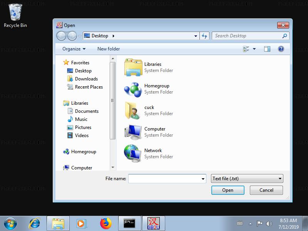Viewport: 308px width, 231px height.
Task: Open the Text file (.txt) type dropdown
Action: coord(247,179)
